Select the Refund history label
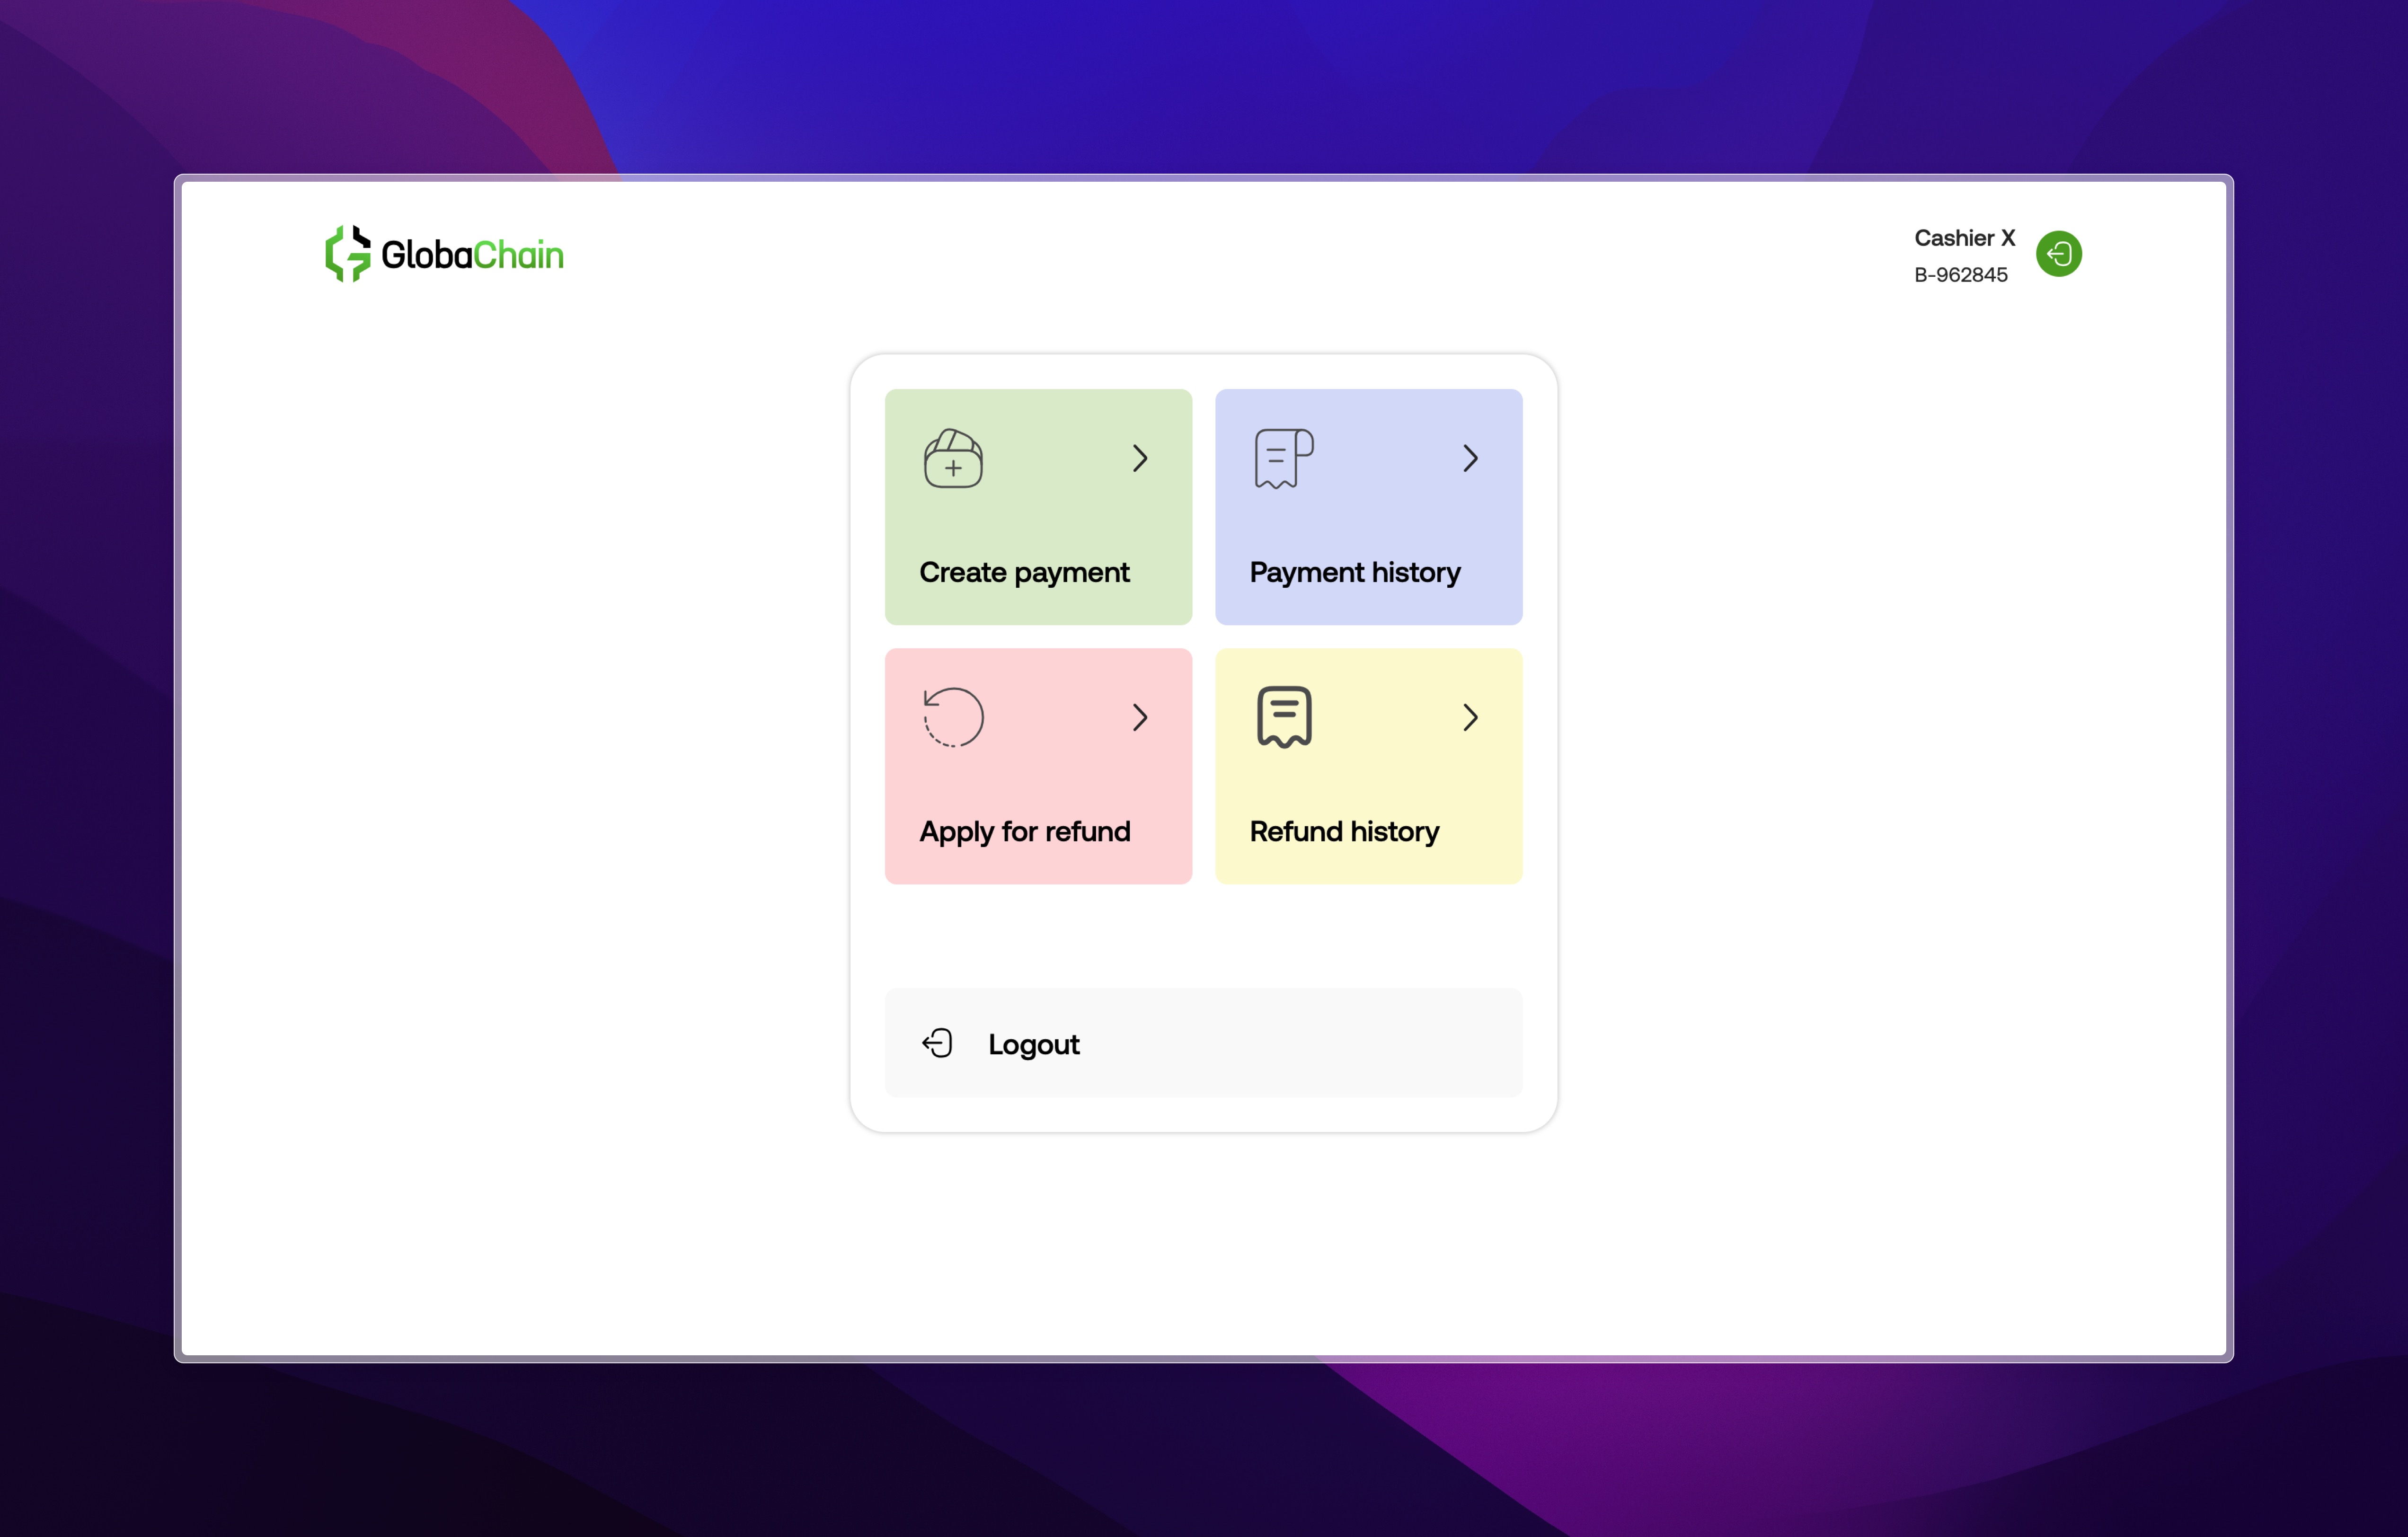Viewport: 2408px width, 1537px height. click(x=1344, y=832)
